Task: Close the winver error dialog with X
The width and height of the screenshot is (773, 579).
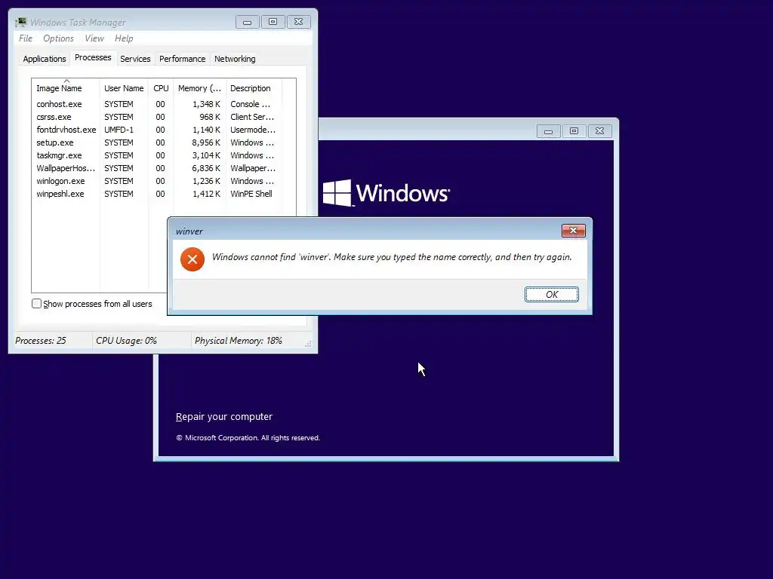Action: click(574, 231)
